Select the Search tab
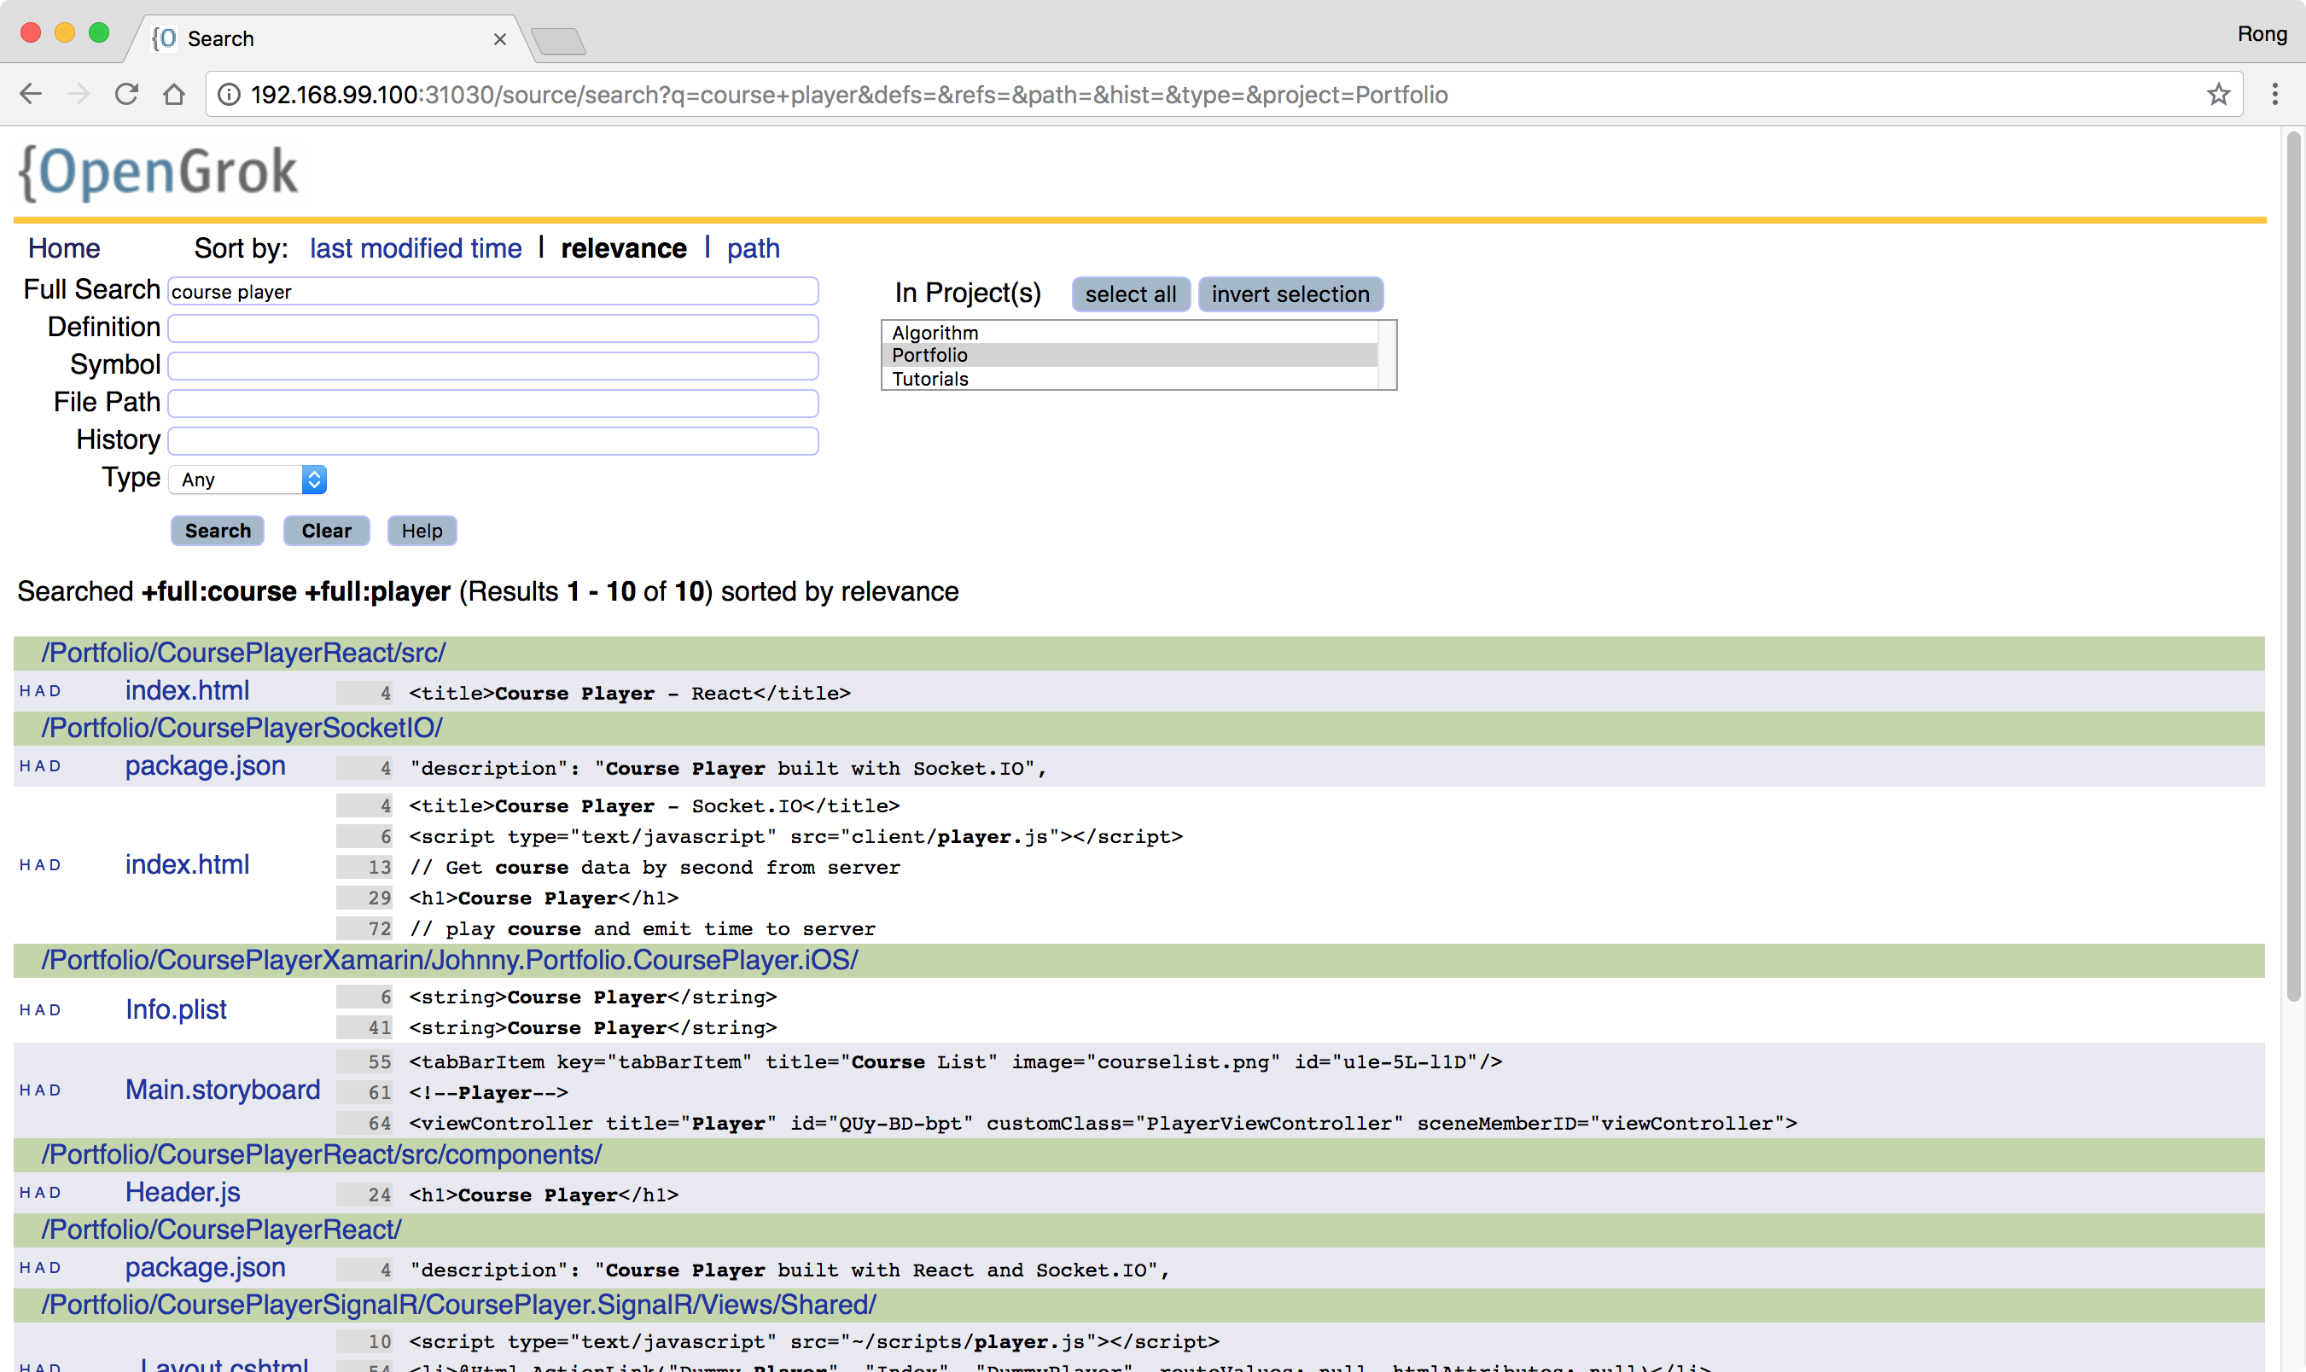The width and height of the screenshot is (2306, 1372). [x=329, y=39]
